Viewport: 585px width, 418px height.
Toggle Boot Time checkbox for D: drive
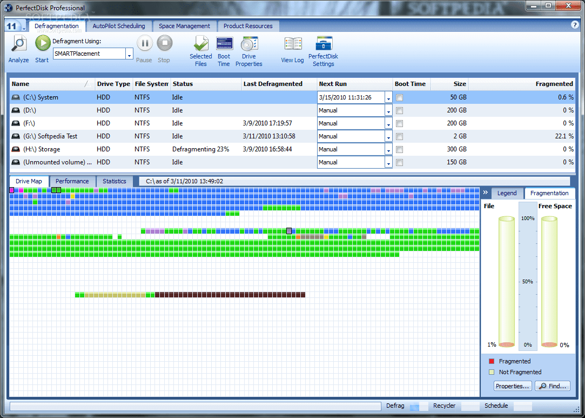click(x=400, y=110)
